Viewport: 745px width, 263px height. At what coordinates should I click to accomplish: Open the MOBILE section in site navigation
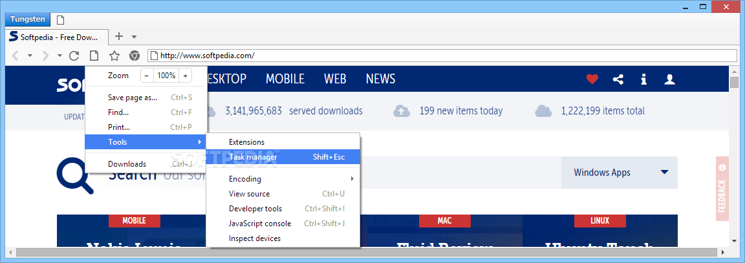[x=285, y=79]
